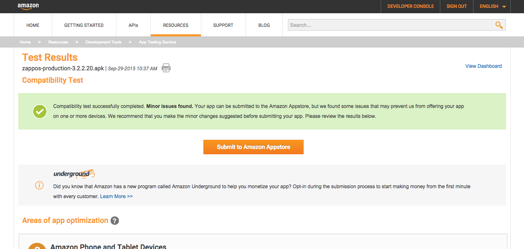
Task: Click the Amazon logo in header
Action: (x=28, y=6)
